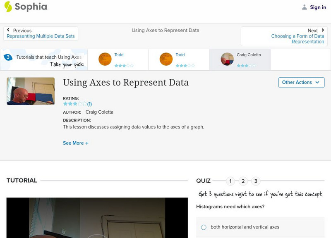The image size is (331, 238).
Task: Expand description with See More +
Action: (76, 143)
